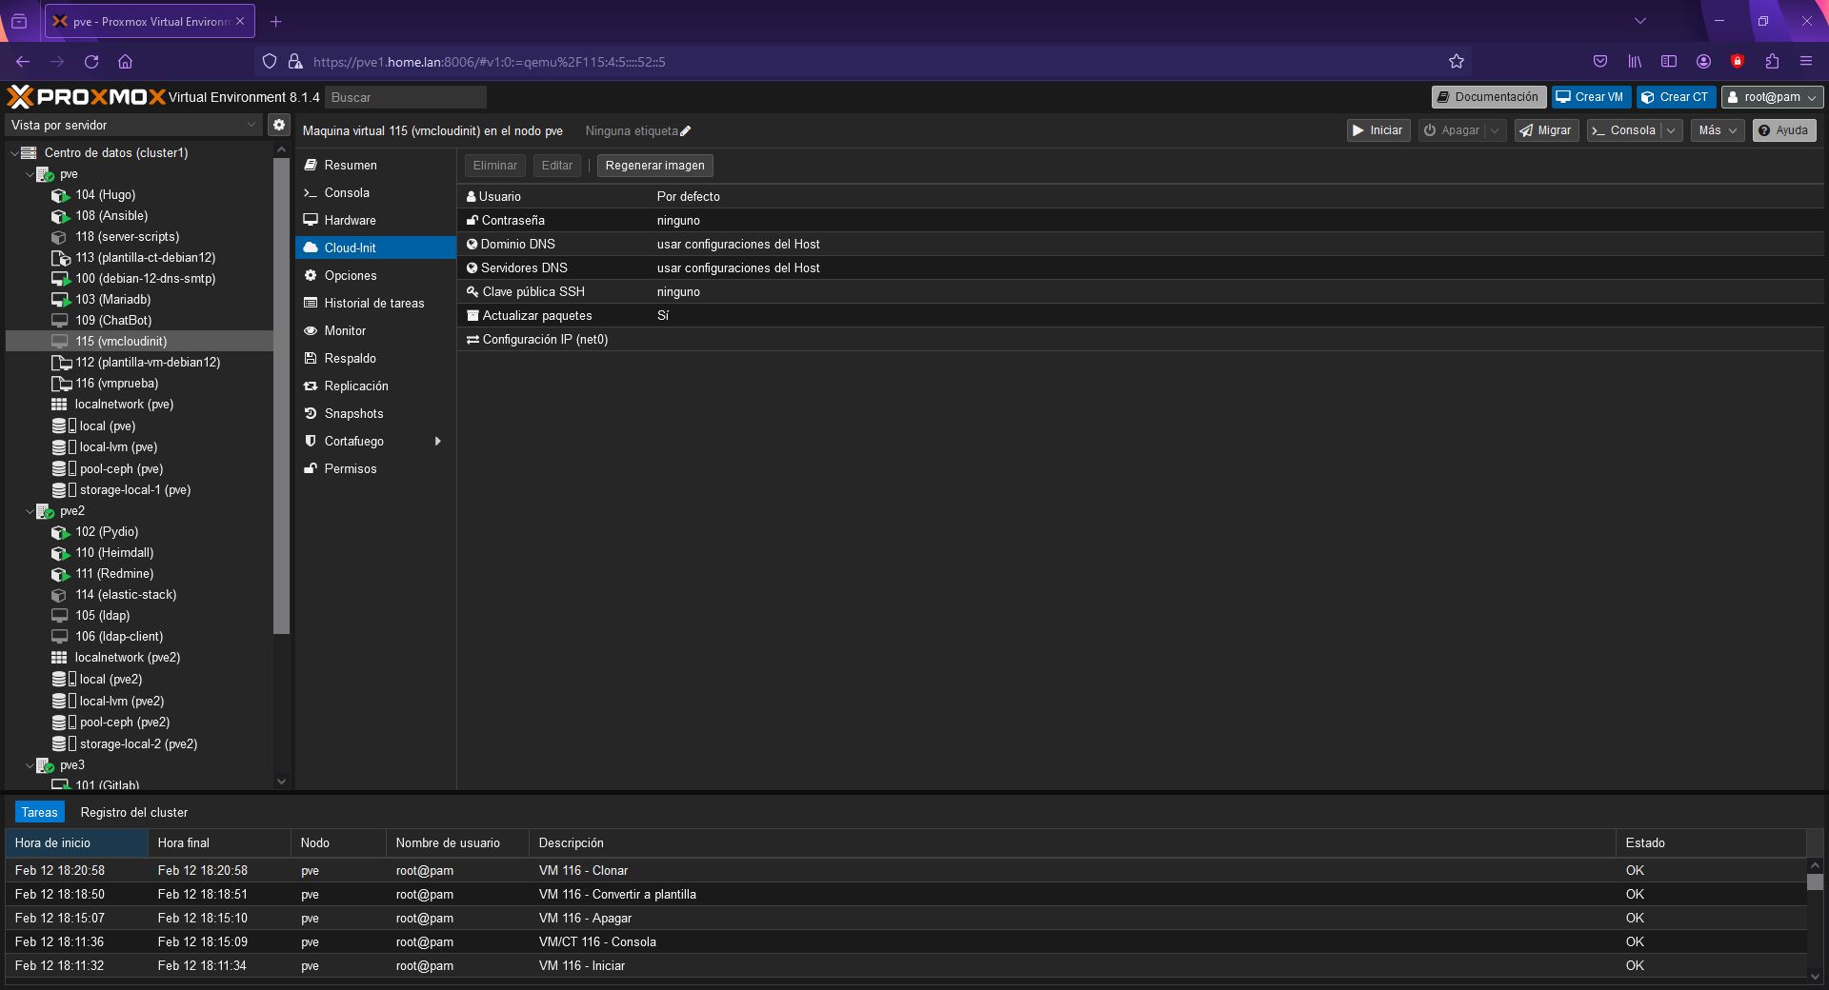
Task: Click Regenerar imagen button
Action: [x=655, y=166]
